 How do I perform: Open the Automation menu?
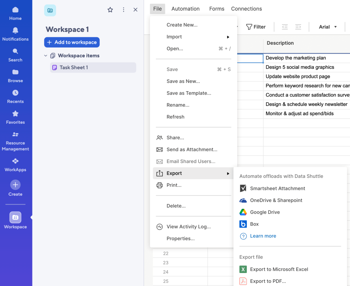[185, 9]
